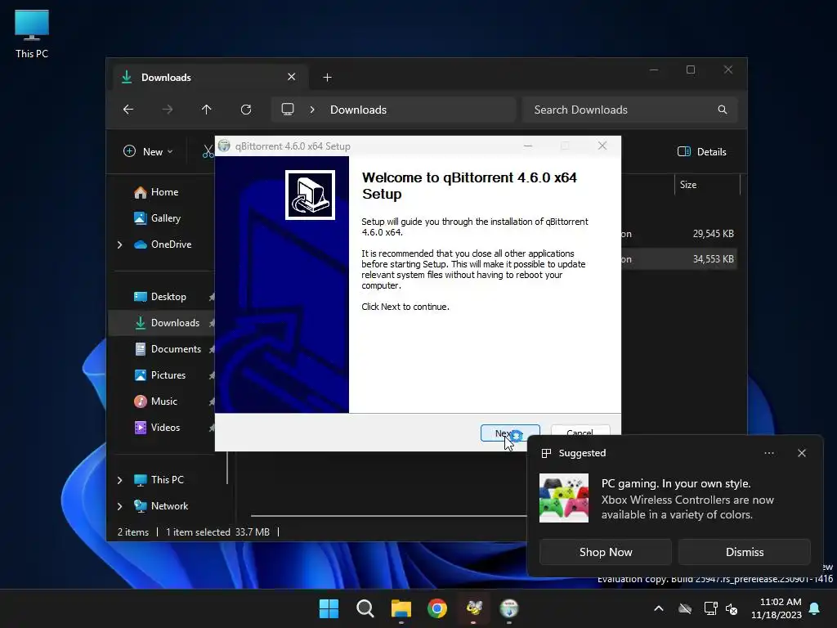Click the horizontal scrollbar in File Explorer

click(x=388, y=516)
